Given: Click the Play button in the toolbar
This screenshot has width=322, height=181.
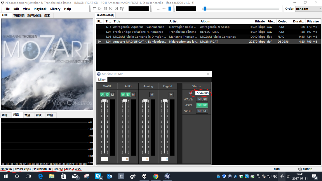Looking at the screenshot, I should coord(100,9).
